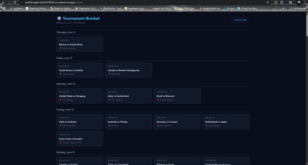Open the tab search media icon
Viewport: 308px width, 165px height.
290,2
